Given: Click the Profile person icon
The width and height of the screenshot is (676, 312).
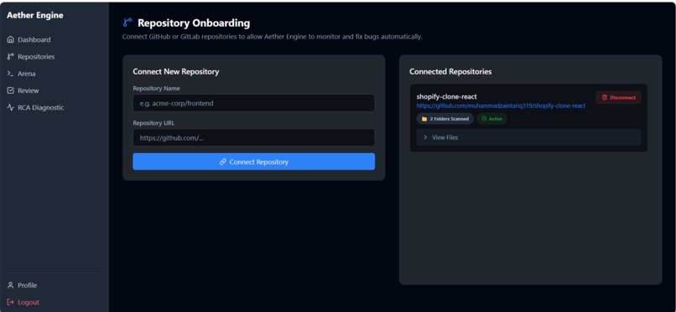Looking at the screenshot, I should pyautogui.click(x=11, y=285).
